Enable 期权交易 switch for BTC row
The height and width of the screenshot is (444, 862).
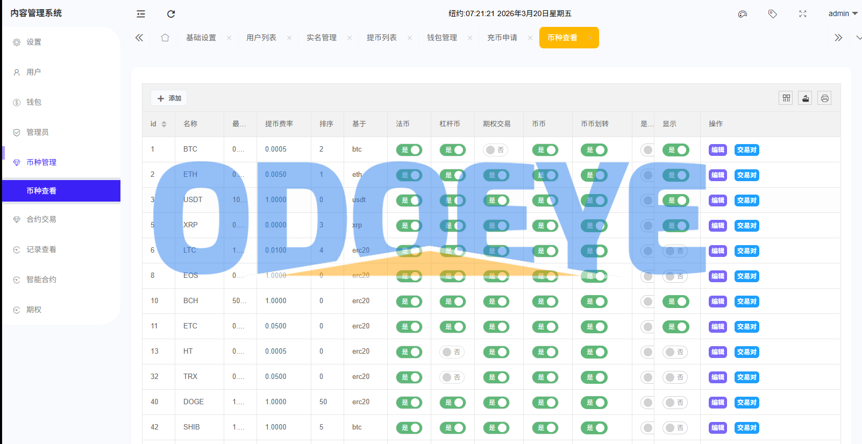(496, 150)
